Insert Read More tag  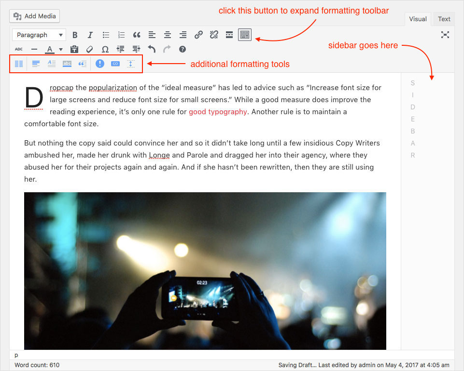click(x=229, y=35)
